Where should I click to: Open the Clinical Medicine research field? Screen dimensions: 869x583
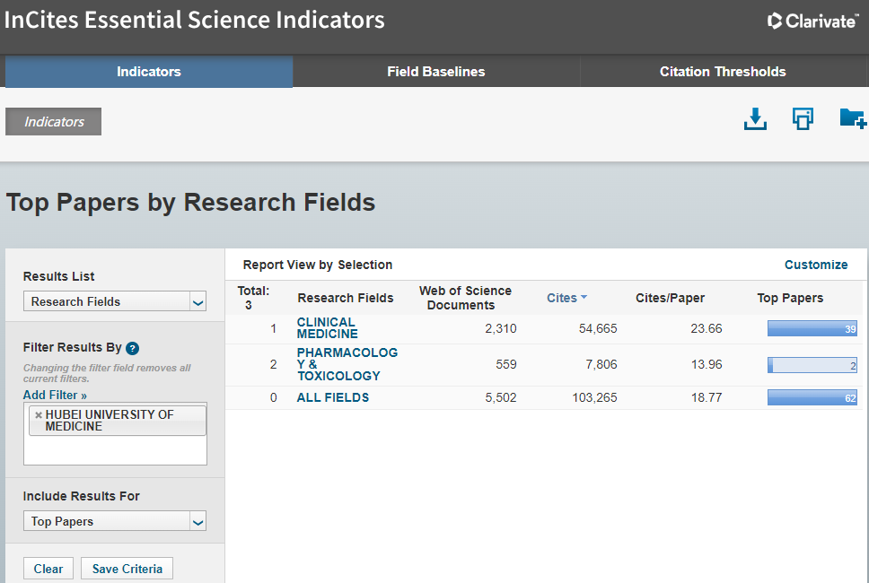[327, 328]
